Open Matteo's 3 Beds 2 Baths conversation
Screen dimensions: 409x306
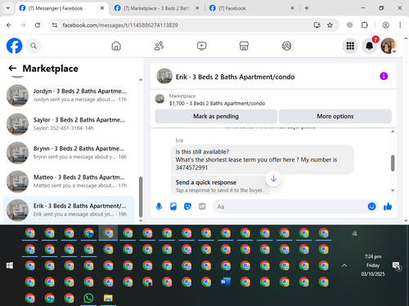[x=69, y=181]
